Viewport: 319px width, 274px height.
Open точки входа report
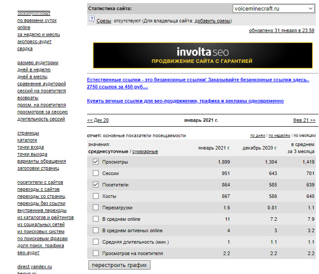pos(30,147)
